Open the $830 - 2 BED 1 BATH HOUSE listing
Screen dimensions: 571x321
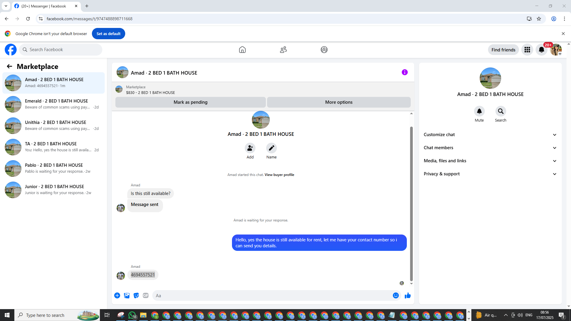(x=150, y=93)
